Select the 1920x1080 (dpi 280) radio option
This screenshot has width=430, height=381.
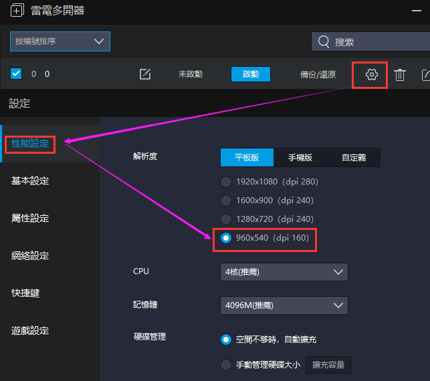coord(226,182)
